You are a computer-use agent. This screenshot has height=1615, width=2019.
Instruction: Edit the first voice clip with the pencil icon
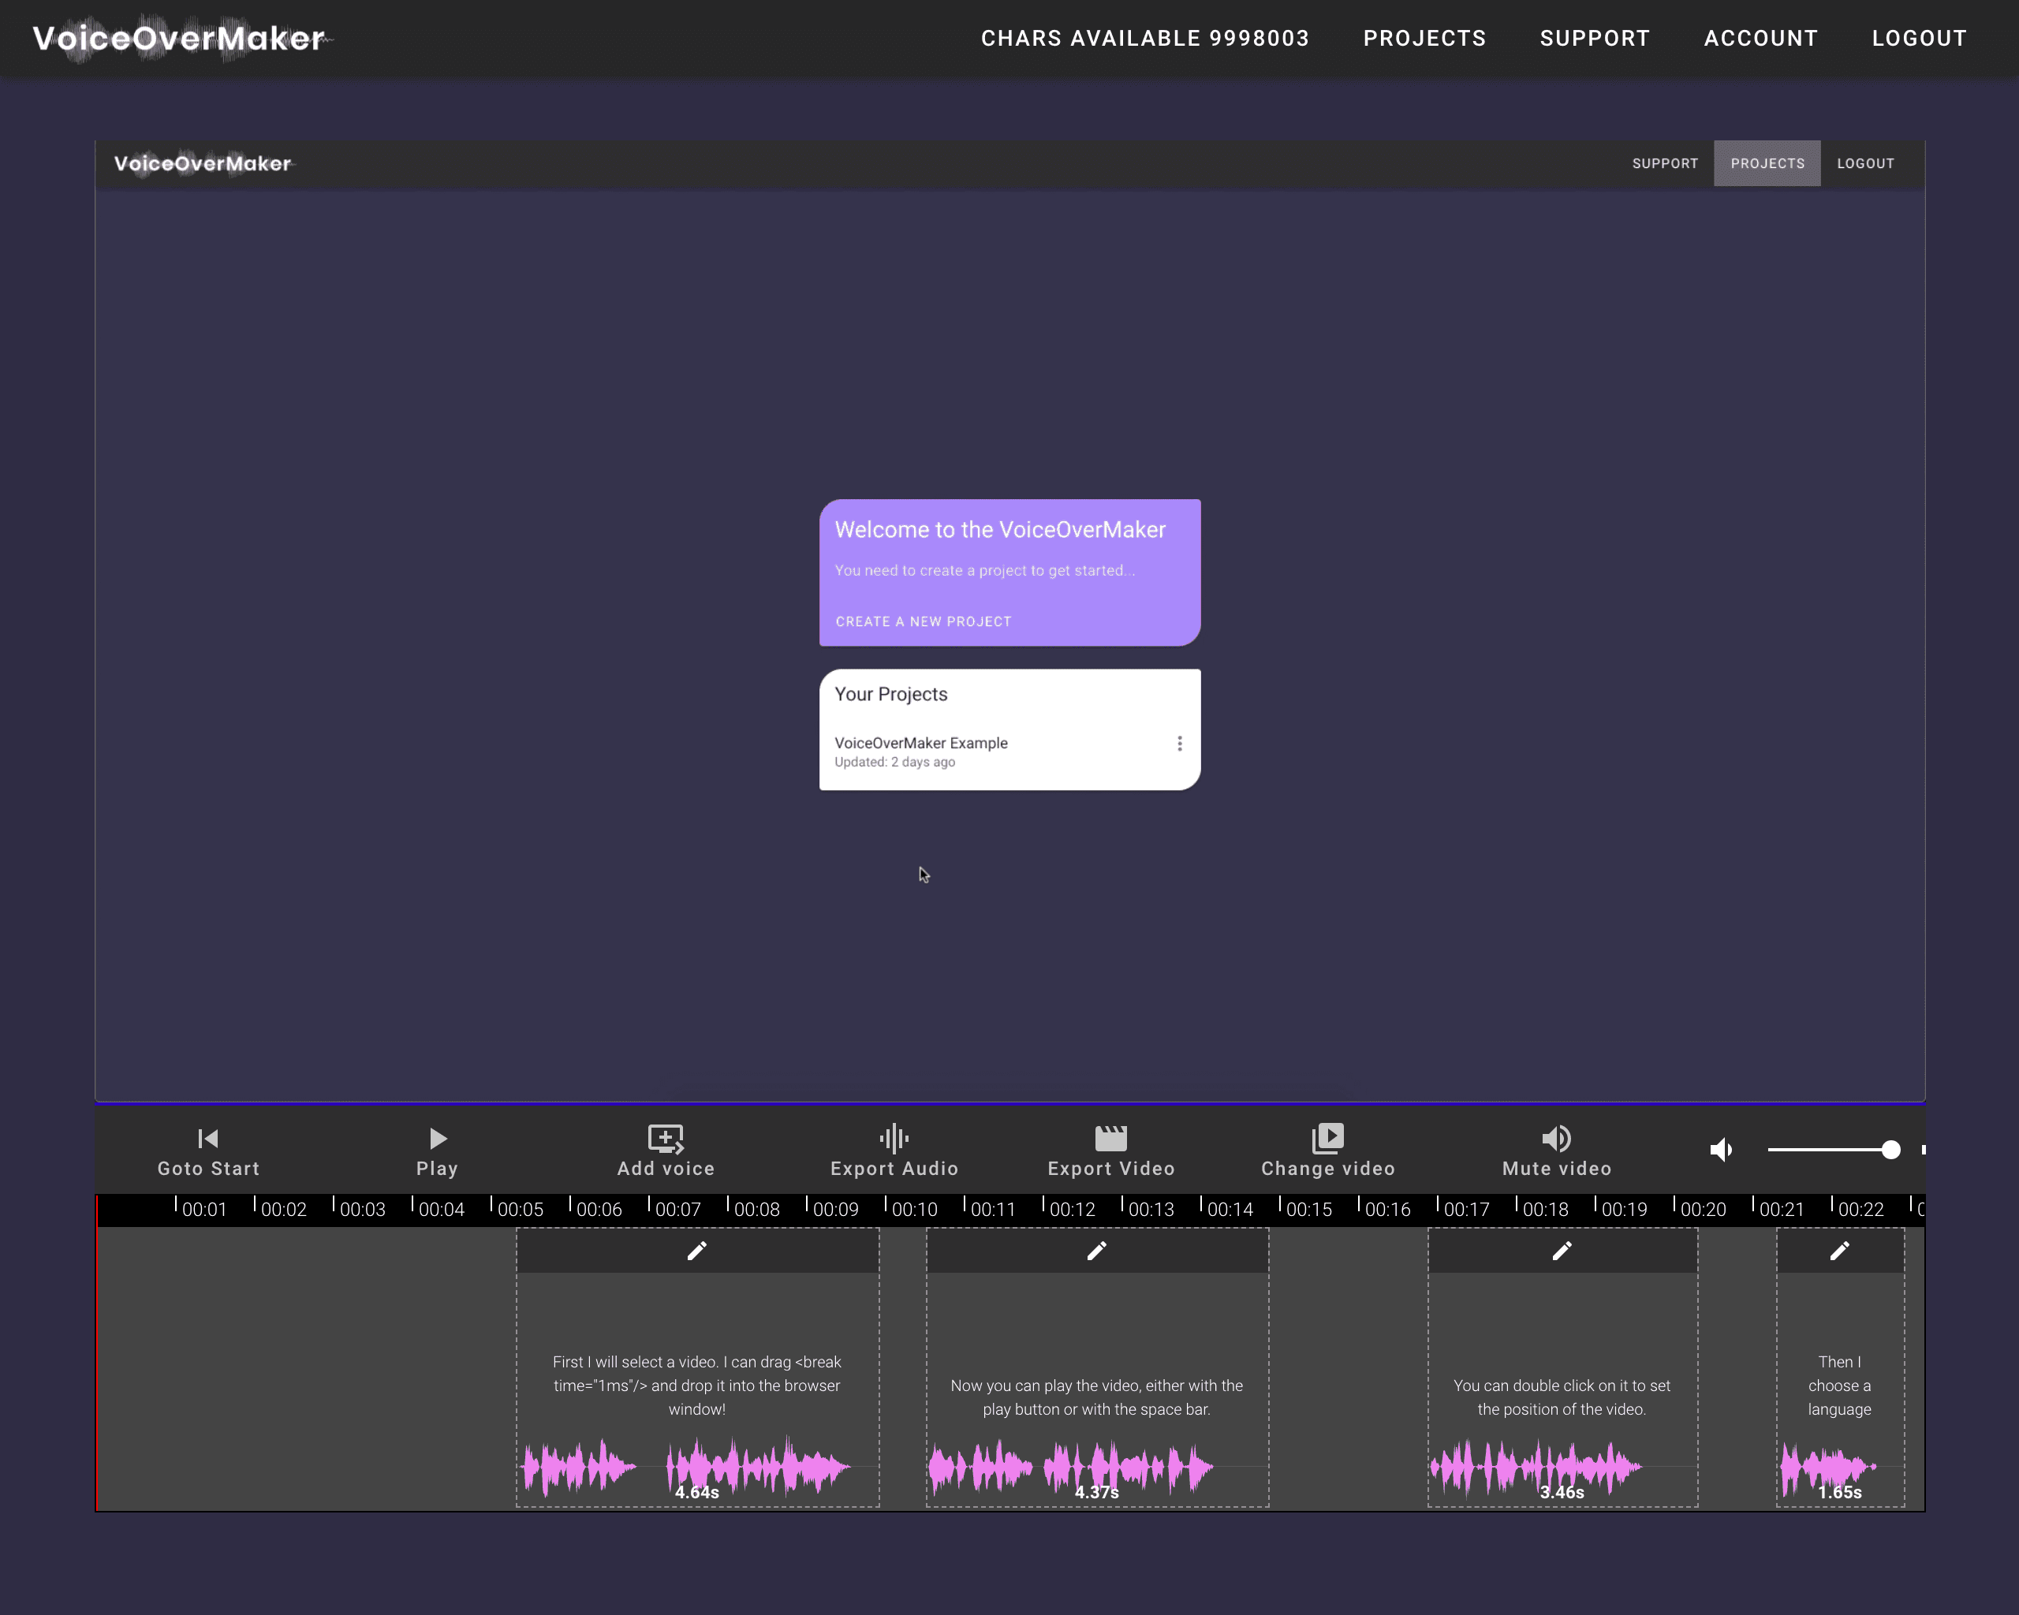pyautogui.click(x=696, y=1251)
